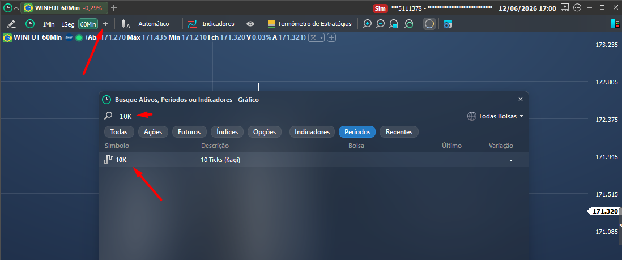Viewport: 622px width, 260px height.
Task: Open the period clock icon in toolbar
Action: coord(30,24)
